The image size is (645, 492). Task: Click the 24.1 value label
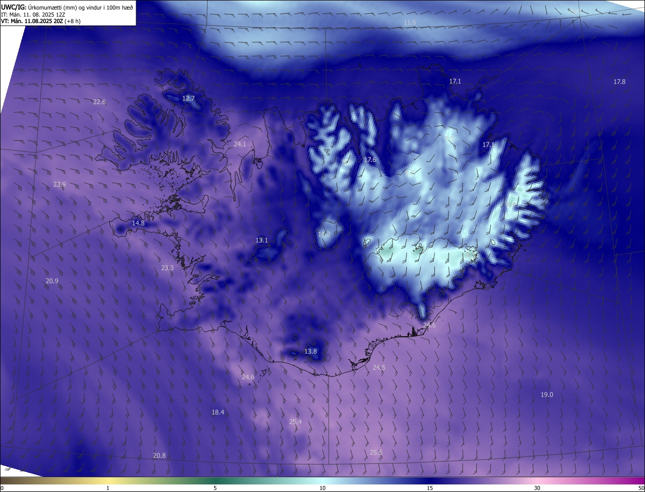pos(240,144)
